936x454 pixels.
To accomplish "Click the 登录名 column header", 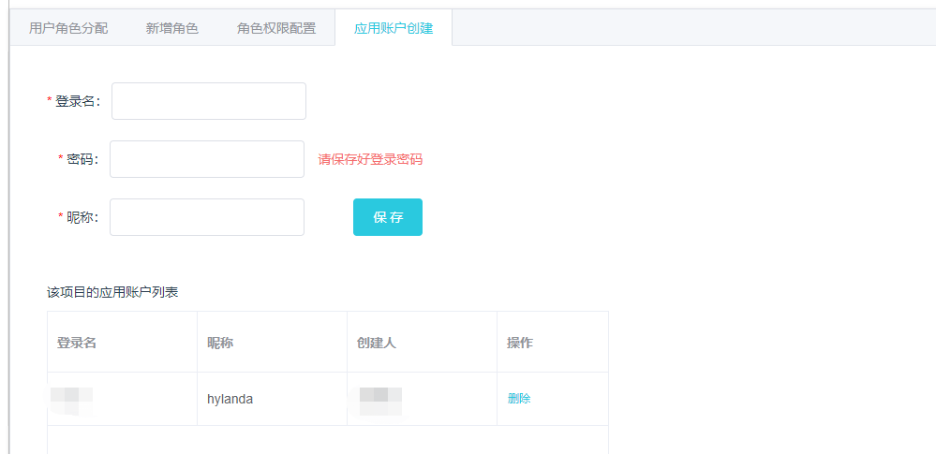I will (x=77, y=343).
